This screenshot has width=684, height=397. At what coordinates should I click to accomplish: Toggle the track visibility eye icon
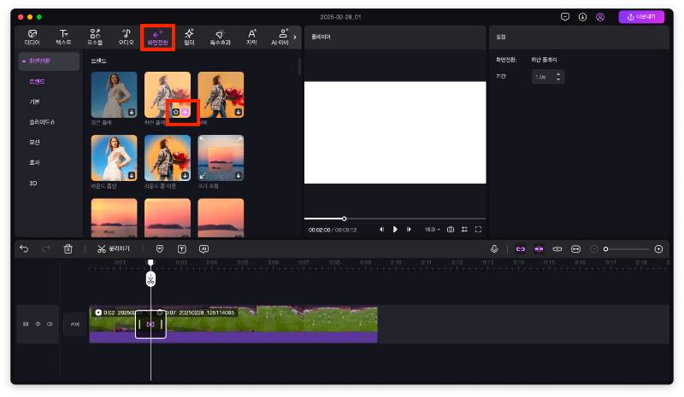(38, 324)
